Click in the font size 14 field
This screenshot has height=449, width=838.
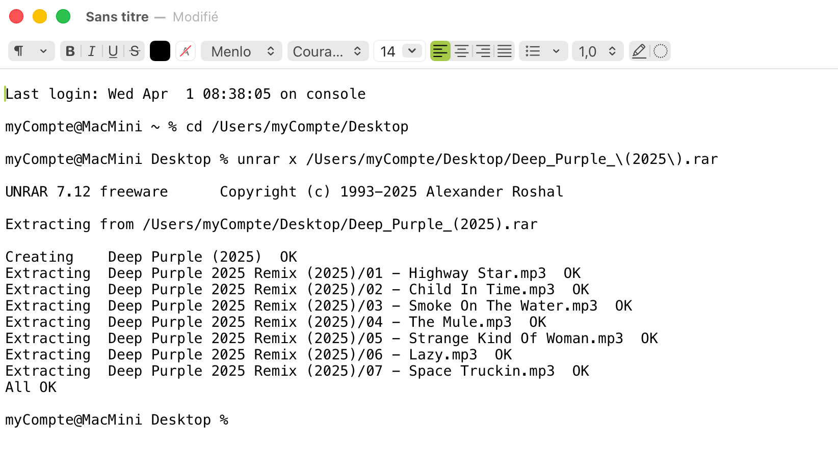pos(388,51)
